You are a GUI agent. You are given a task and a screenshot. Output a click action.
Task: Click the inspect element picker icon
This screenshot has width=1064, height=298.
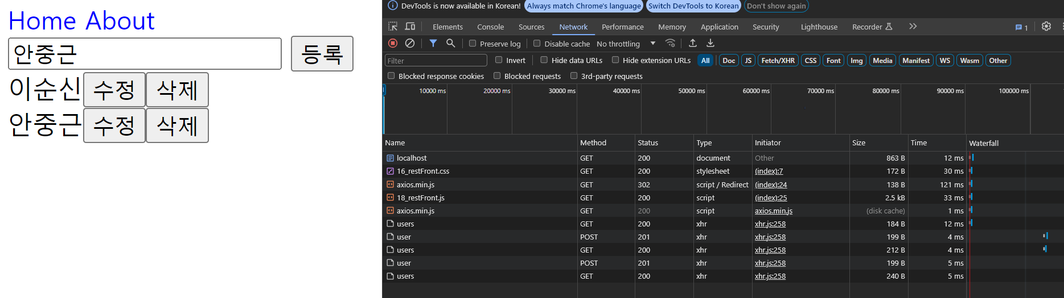[x=393, y=27]
